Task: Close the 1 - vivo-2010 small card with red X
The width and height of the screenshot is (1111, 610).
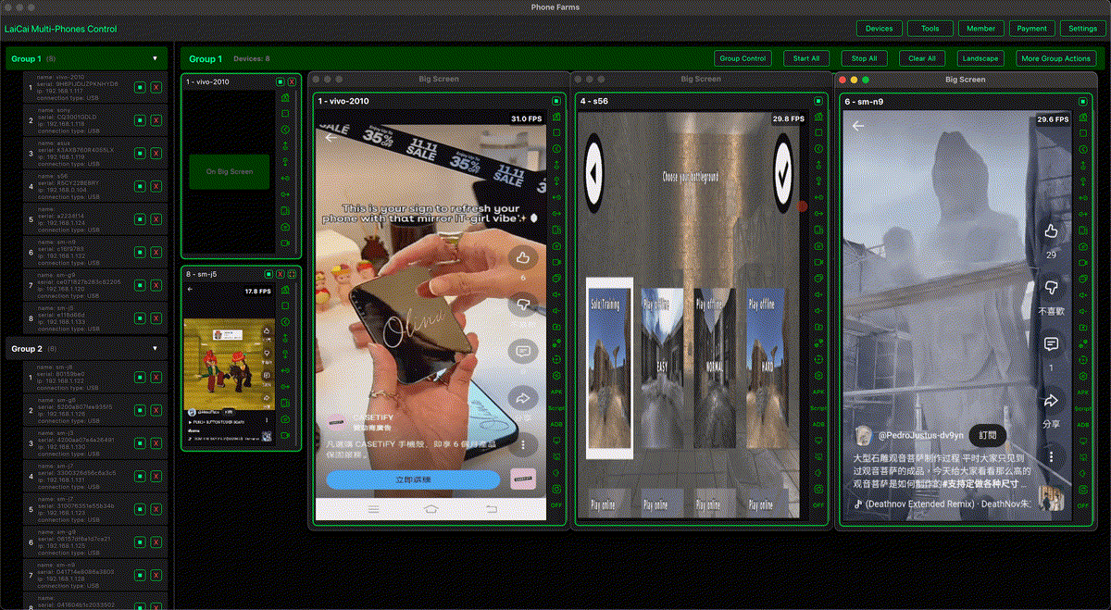Action: (x=292, y=81)
